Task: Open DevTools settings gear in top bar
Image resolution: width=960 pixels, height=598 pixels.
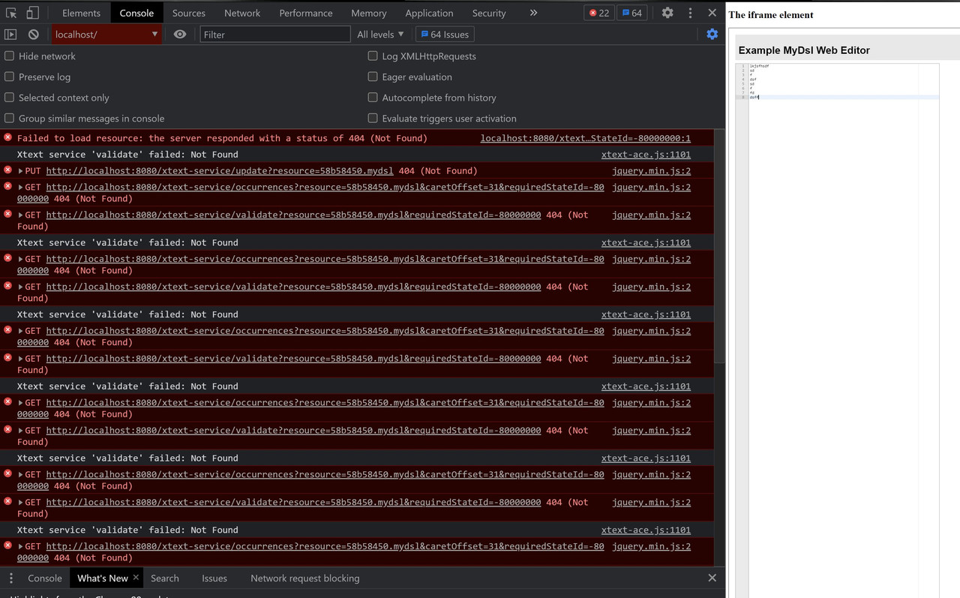Action: (x=667, y=13)
